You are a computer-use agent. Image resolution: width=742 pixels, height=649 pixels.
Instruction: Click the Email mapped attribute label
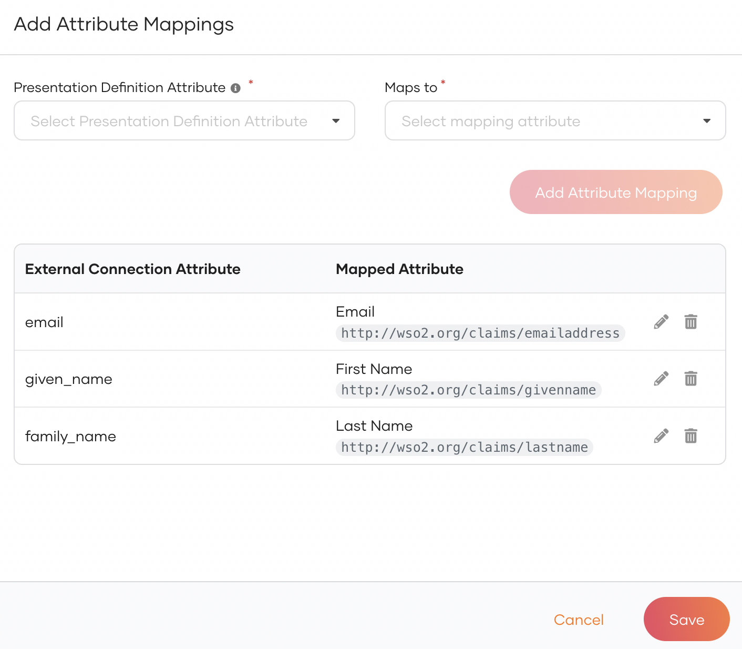[355, 311]
